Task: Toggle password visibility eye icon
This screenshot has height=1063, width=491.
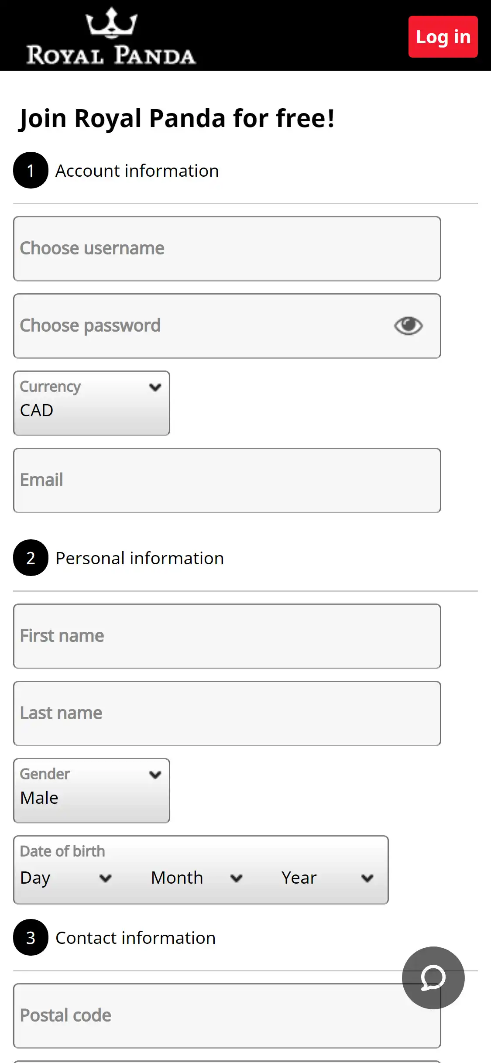Action: click(408, 326)
